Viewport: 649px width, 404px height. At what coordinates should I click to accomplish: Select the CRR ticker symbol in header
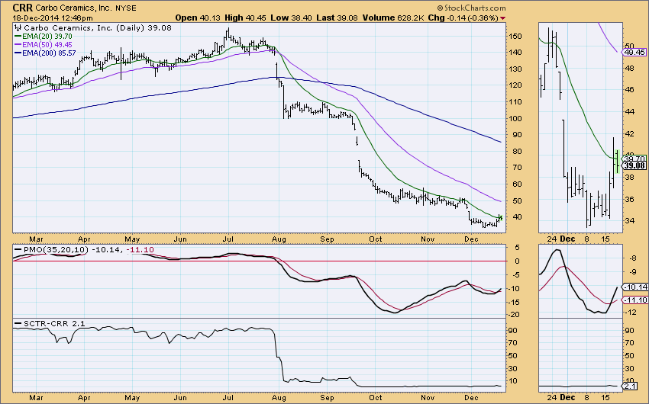[22, 8]
